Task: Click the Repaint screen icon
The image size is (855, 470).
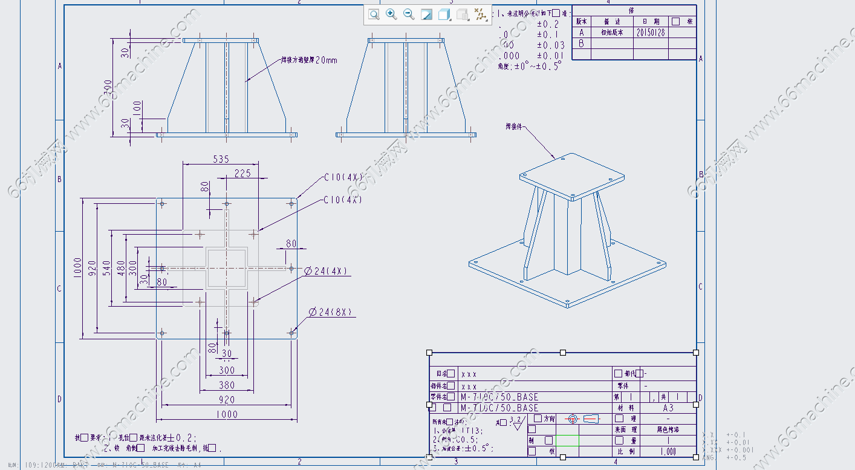Action: pos(426,15)
